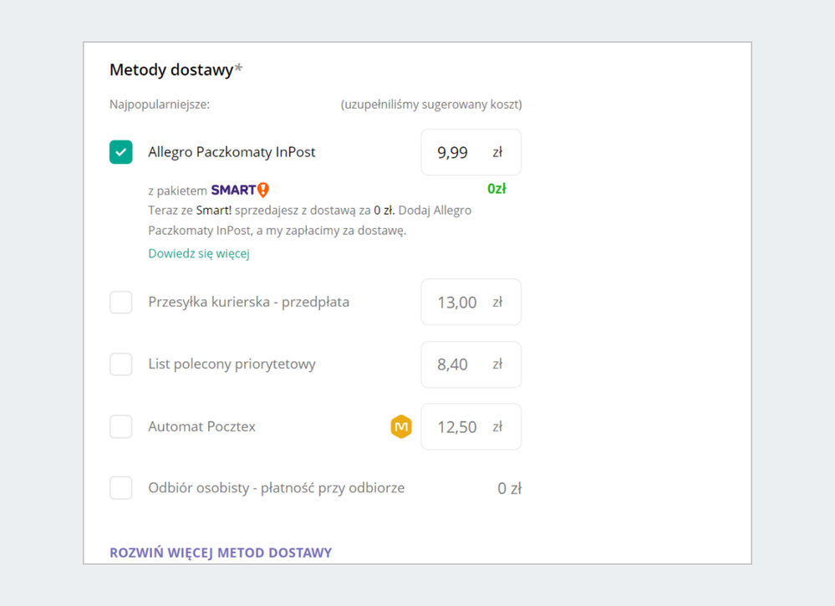The width and height of the screenshot is (835, 606).
Task: Click the SMART! package logo
Action: pos(240,190)
